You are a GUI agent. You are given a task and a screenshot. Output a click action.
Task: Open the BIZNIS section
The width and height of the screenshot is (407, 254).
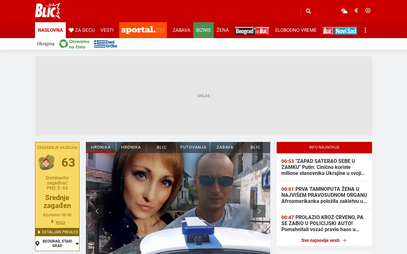pyautogui.click(x=203, y=30)
